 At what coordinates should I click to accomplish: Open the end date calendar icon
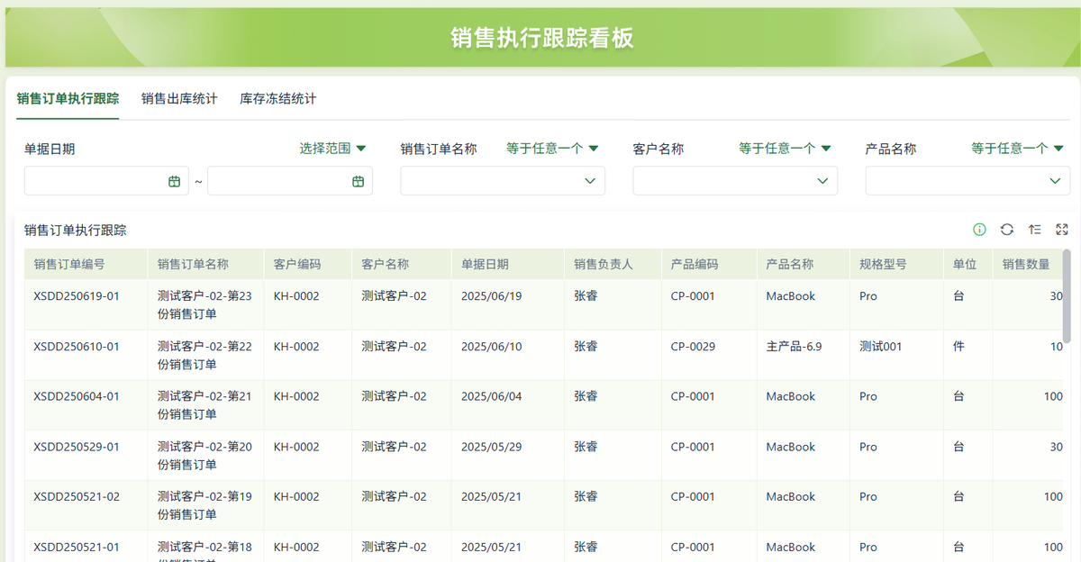[358, 181]
